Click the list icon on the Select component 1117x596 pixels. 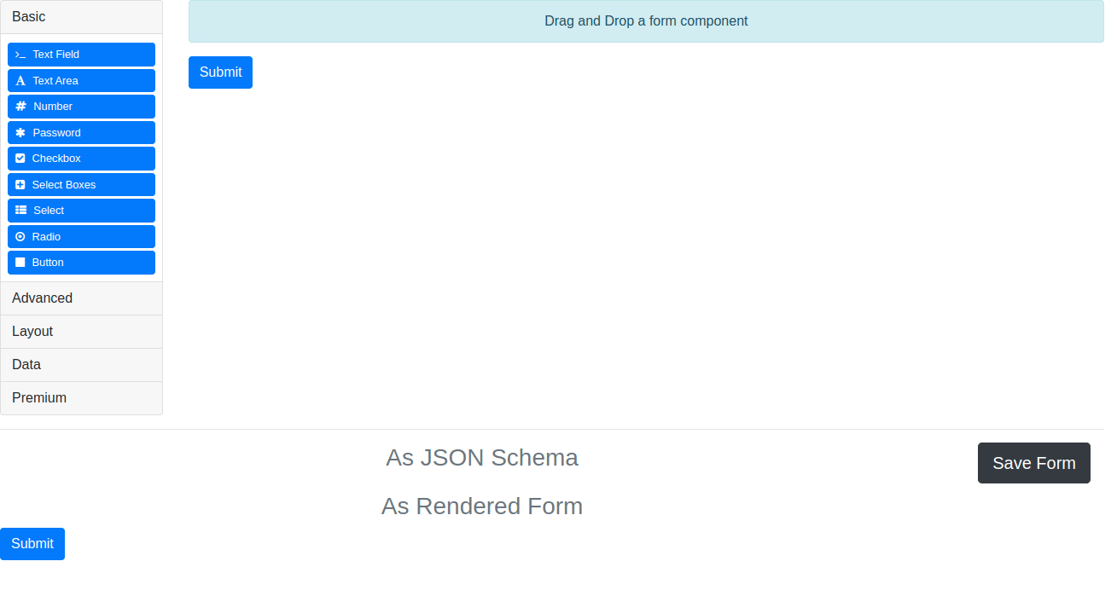click(x=20, y=210)
